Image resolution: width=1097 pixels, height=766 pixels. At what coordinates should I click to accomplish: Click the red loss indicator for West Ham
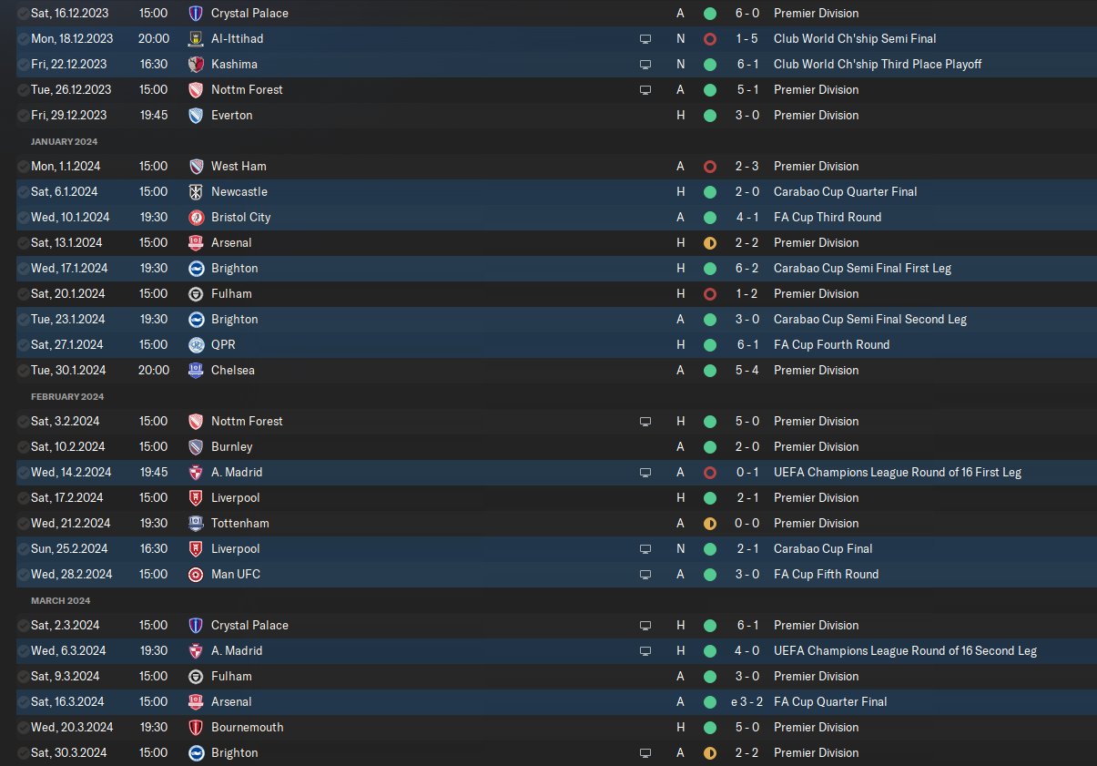coord(710,167)
